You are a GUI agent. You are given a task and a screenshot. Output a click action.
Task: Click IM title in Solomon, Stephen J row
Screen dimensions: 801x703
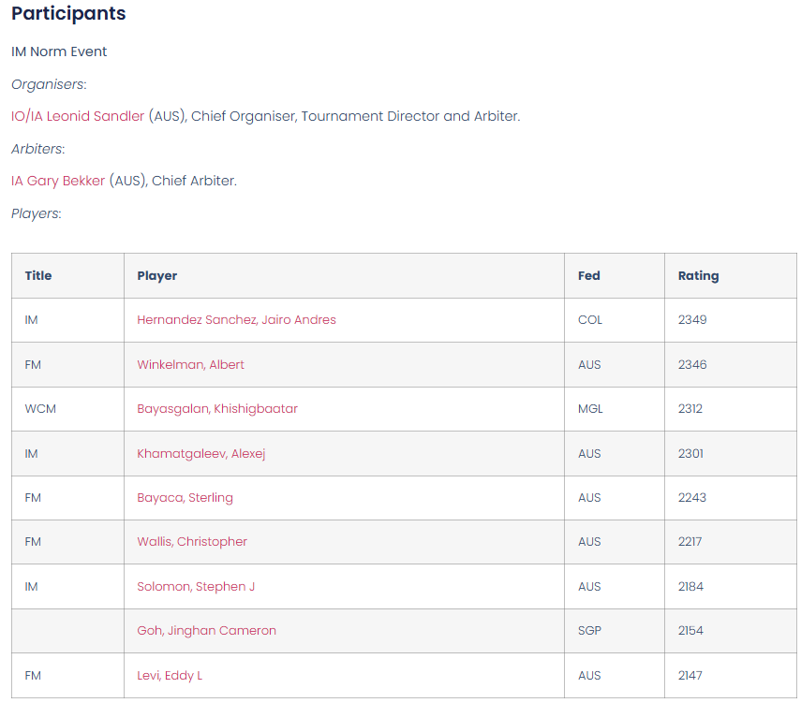pos(31,587)
